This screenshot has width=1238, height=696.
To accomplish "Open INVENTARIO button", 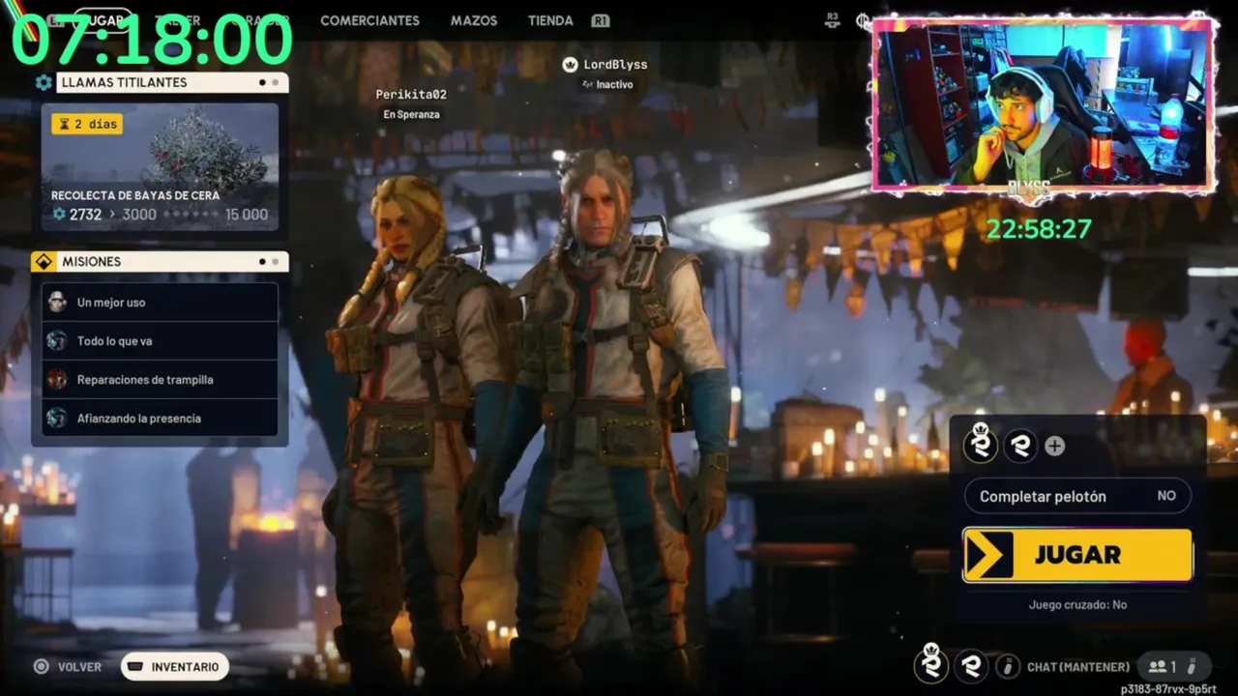I will (x=174, y=667).
